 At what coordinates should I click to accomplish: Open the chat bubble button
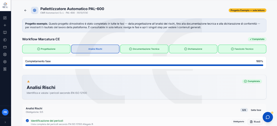pyautogui.click(x=268, y=117)
